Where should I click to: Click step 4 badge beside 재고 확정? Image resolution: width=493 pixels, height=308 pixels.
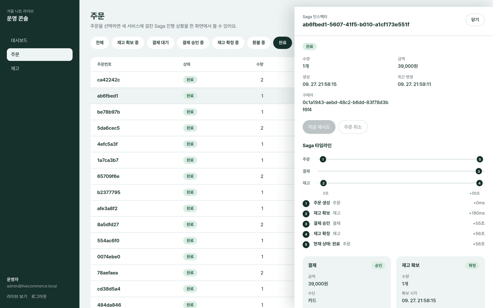(306, 234)
